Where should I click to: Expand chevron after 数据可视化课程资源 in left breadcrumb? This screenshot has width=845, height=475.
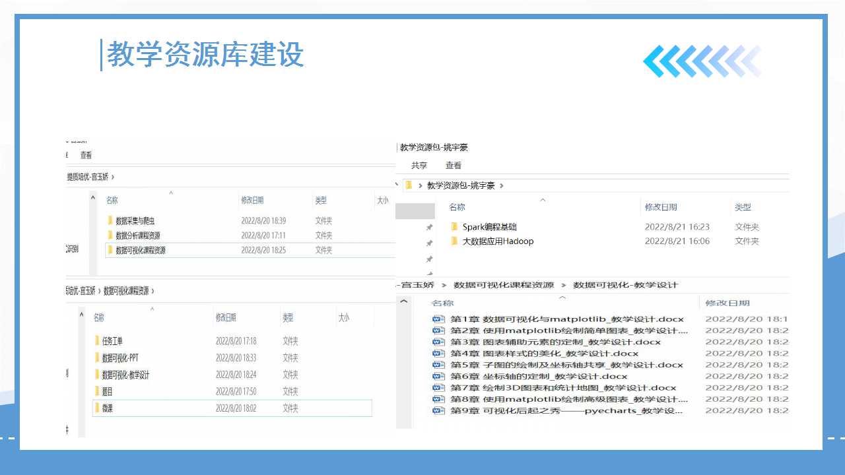152,290
